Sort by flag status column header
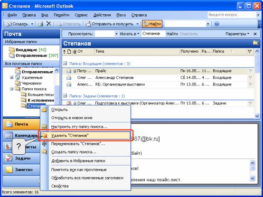 (x=250, y=51)
